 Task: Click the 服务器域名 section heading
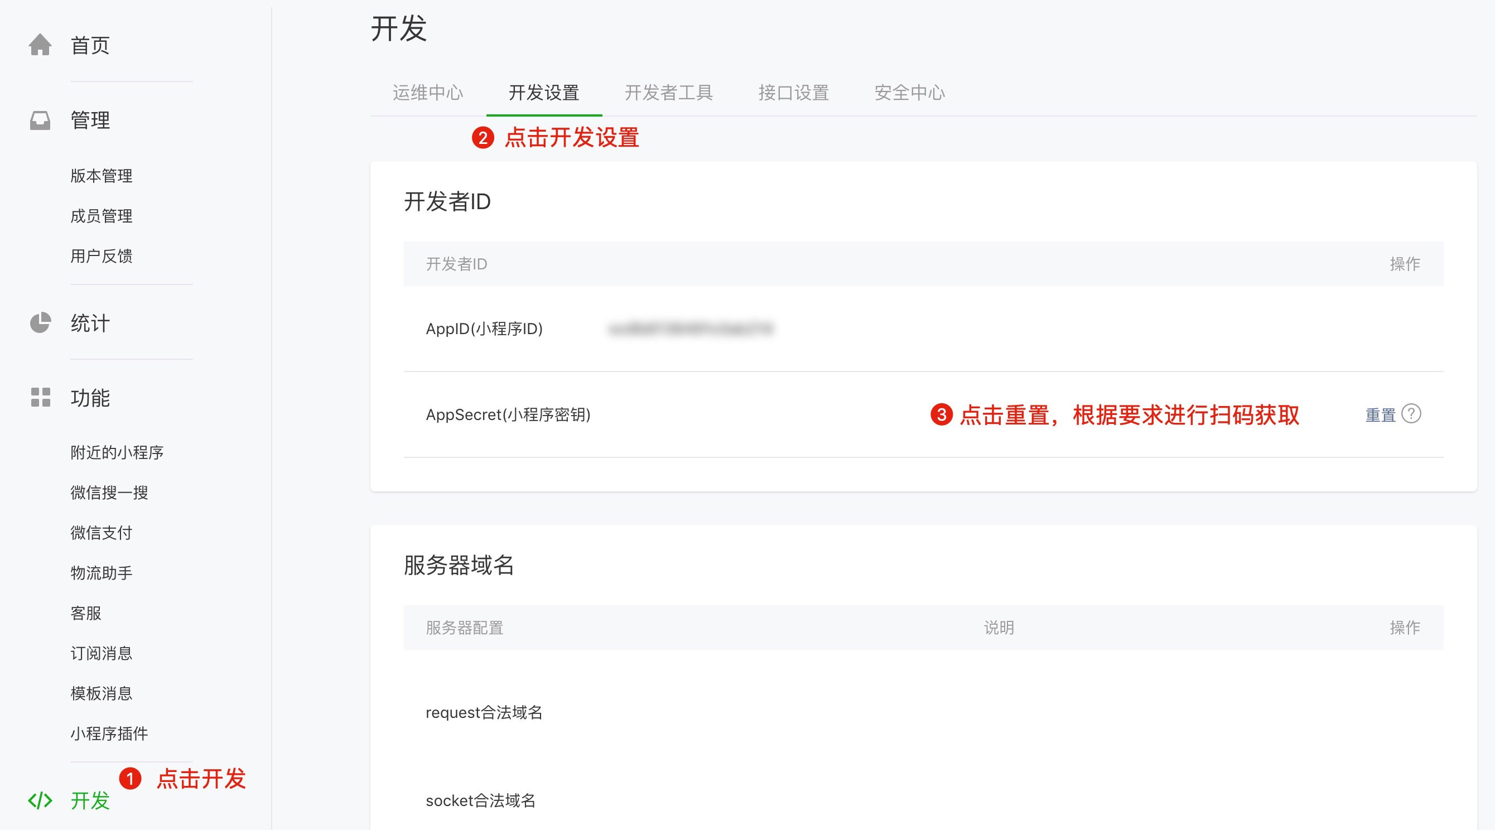(x=459, y=564)
